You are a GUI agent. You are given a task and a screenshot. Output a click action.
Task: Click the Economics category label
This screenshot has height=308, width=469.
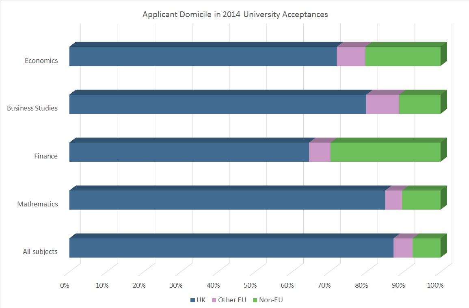tap(41, 61)
